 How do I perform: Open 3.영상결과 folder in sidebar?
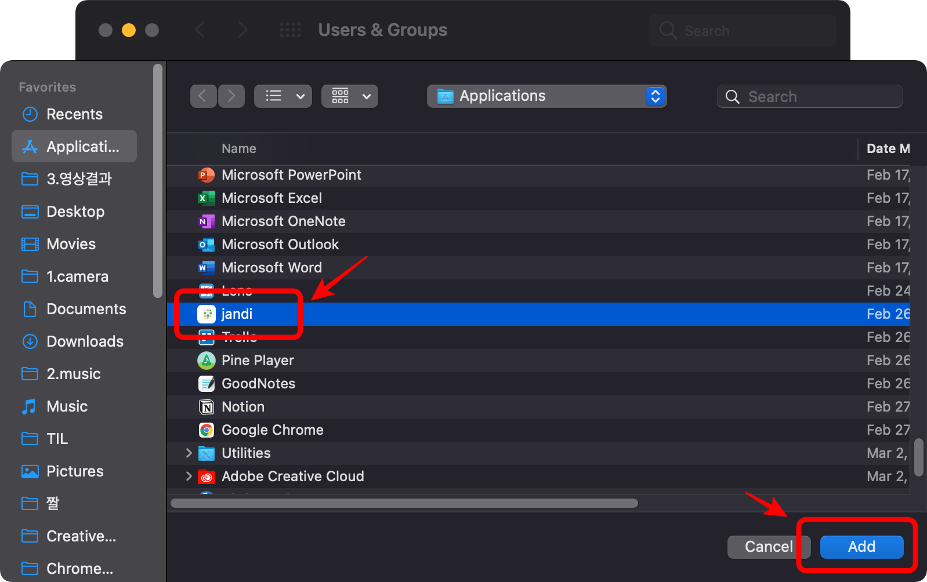[x=74, y=179]
